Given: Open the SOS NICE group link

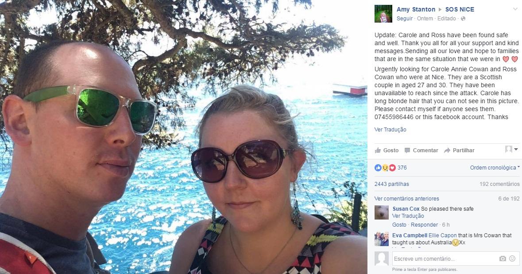Looking at the screenshot, I should 460,9.
